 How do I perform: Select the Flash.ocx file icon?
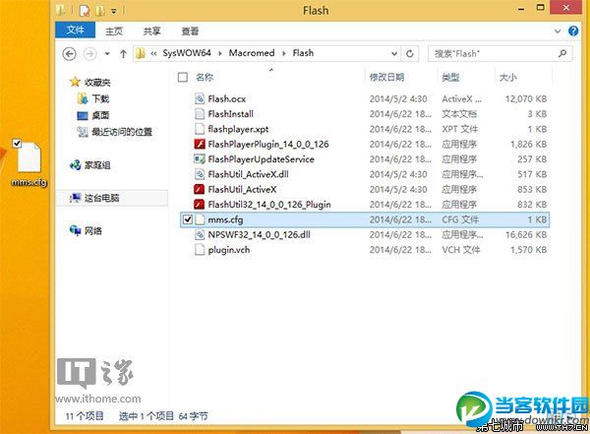200,98
